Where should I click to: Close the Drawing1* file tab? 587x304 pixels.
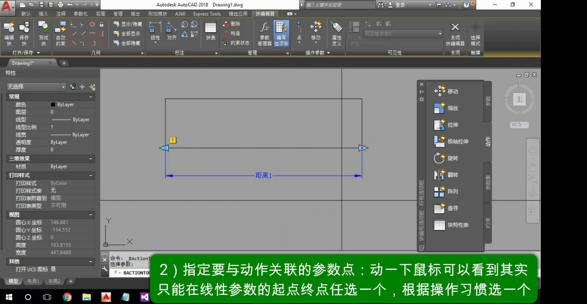[x=50, y=63]
